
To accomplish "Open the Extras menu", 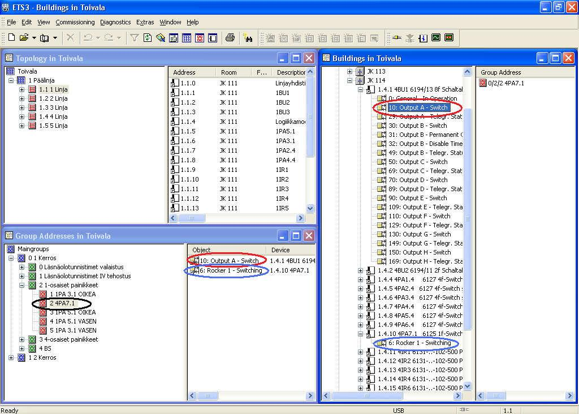I will [145, 22].
